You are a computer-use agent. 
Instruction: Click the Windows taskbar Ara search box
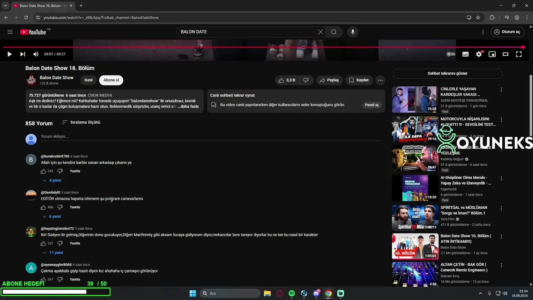pyautogui.click(x=230, y=293)
